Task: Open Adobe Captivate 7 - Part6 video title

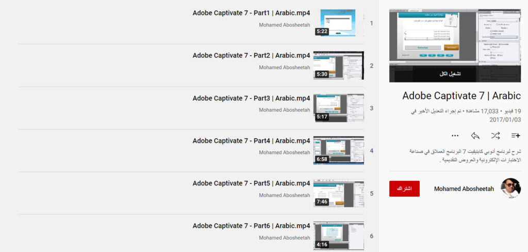Action: pos(251,226)
